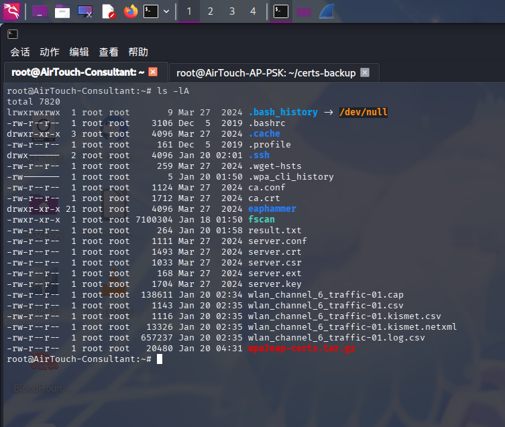
Task: Click wlan_channel_6_traffic-01.csv file name
Action: click(x=326, y=305)
